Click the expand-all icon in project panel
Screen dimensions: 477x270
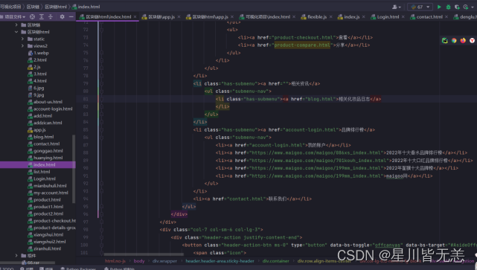point(42,16)
